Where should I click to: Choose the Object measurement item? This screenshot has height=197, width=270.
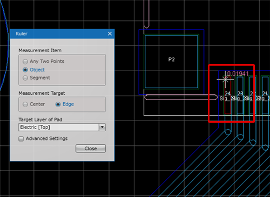point(33,69)
